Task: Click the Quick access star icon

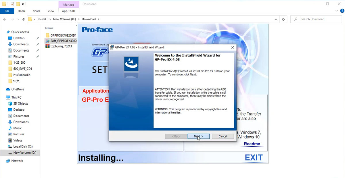Action: click(8, 32)
